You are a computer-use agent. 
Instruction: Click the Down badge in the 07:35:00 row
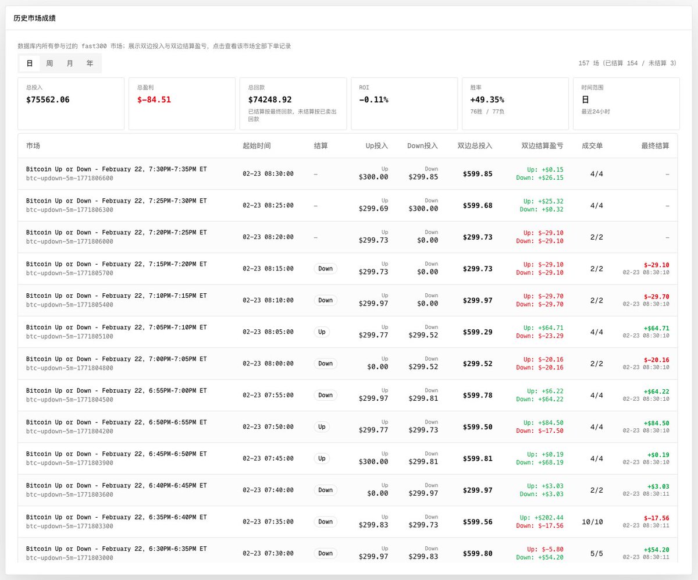pos(325,522)
